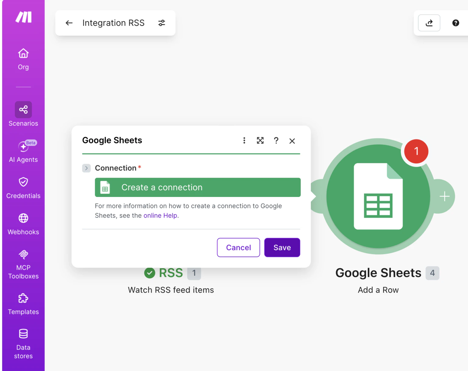
Task: Click the RSS module label
Action: pyautogui.click(x=171, y=273)
